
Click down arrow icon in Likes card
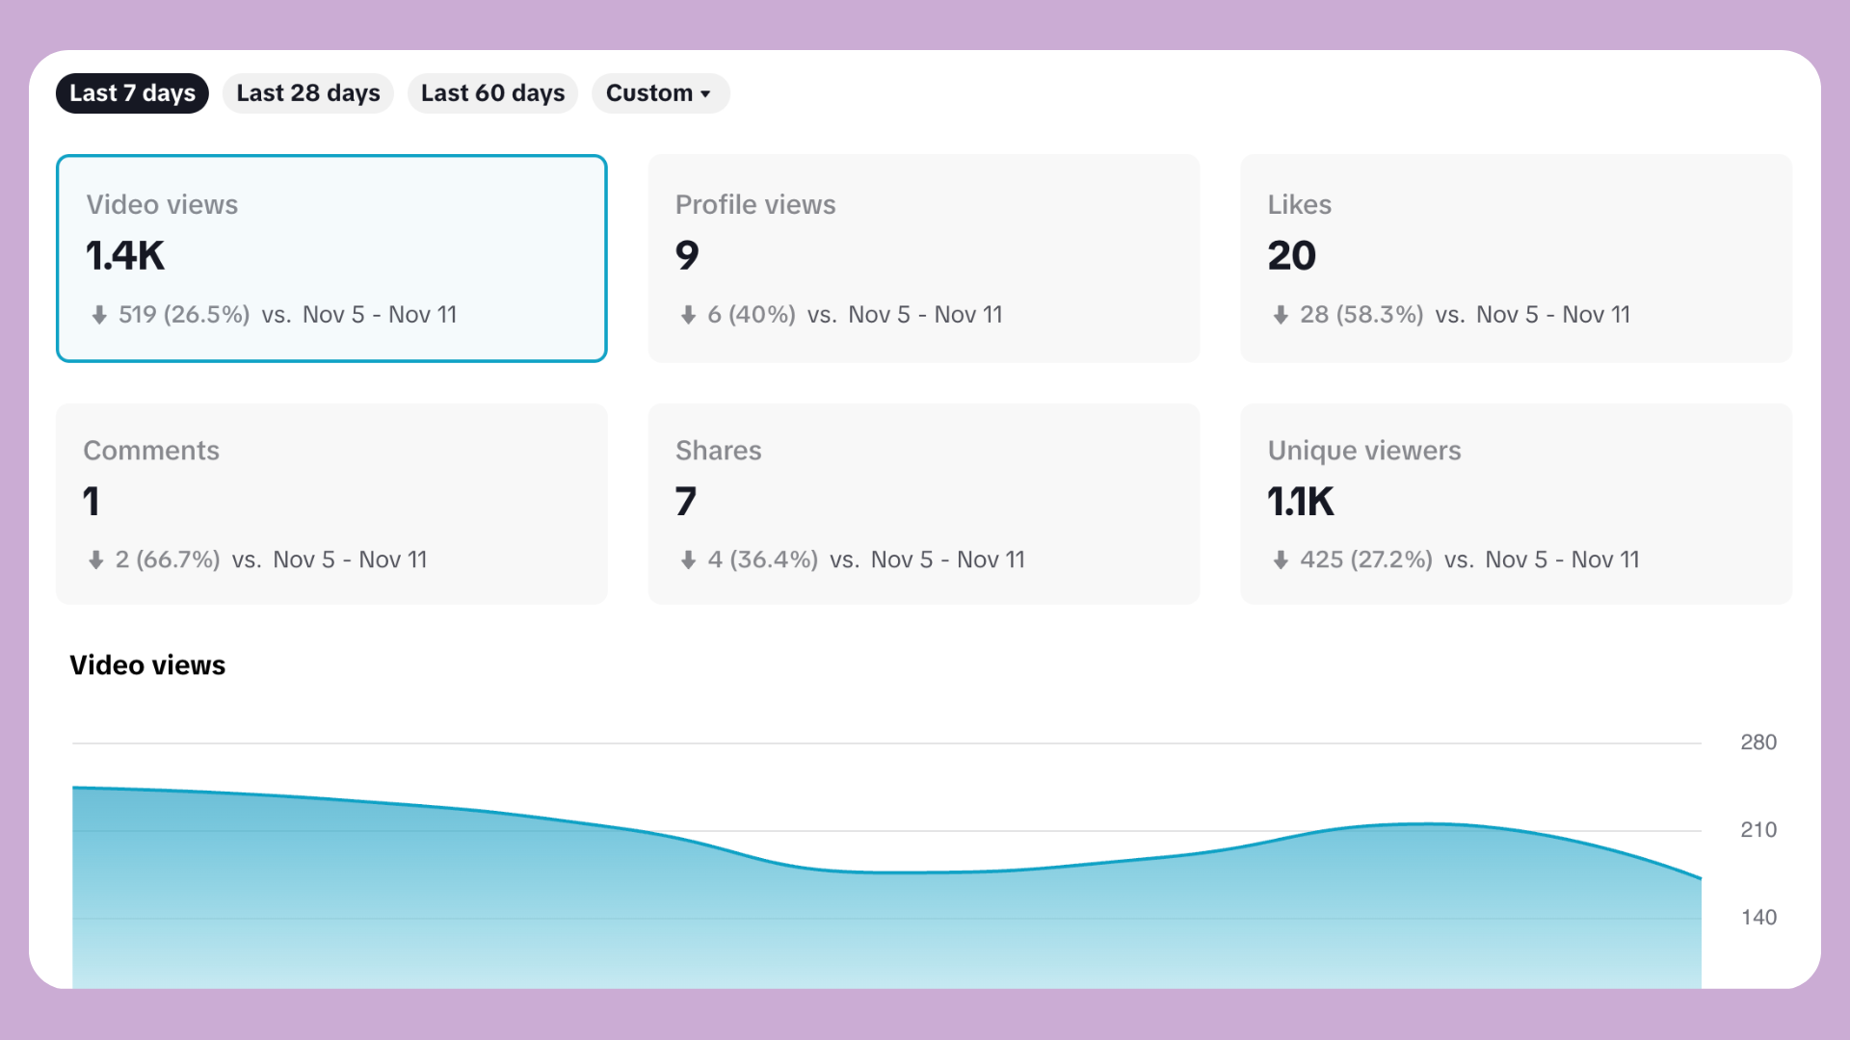pyautogui.click(x=1281, y=315)
